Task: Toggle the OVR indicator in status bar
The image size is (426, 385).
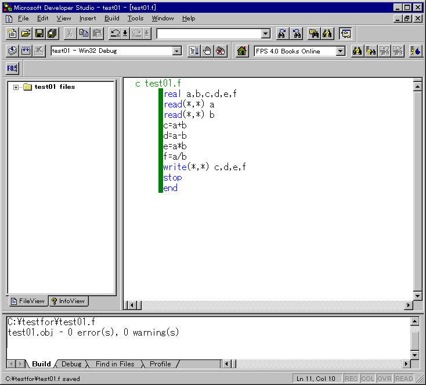Action: pos(384,379)
